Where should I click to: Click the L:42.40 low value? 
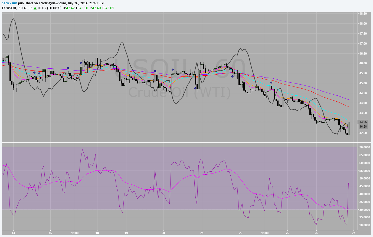[95, 8]
